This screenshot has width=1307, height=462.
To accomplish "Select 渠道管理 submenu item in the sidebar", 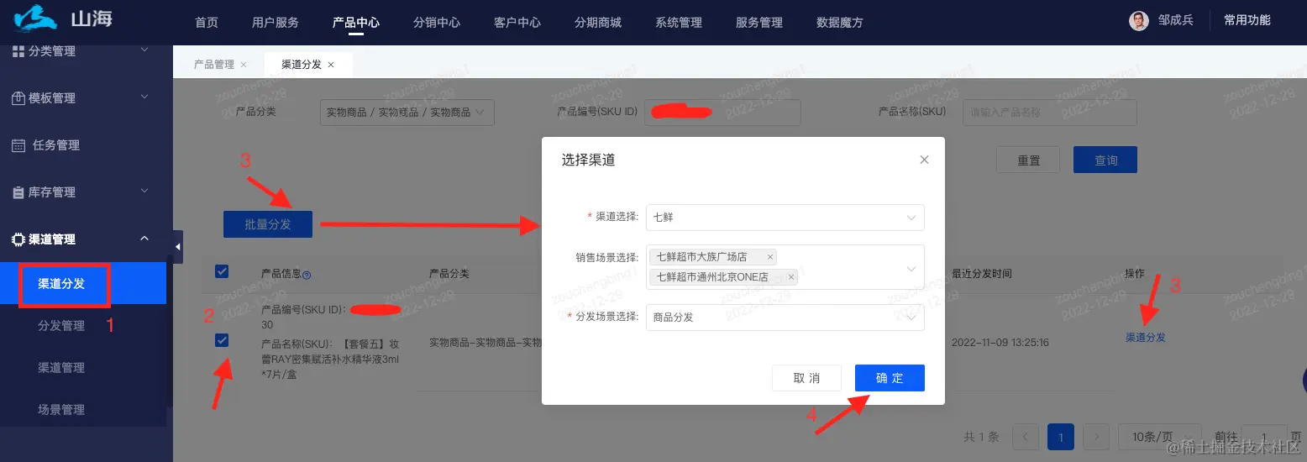I will click(x=61, y=368).
